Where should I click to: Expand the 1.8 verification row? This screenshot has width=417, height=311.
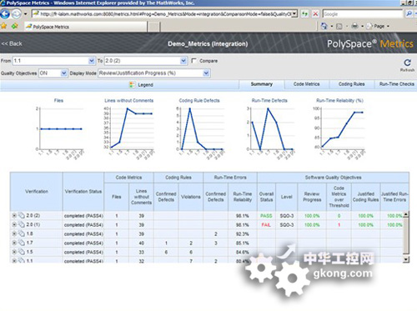(x=14, y=233)
